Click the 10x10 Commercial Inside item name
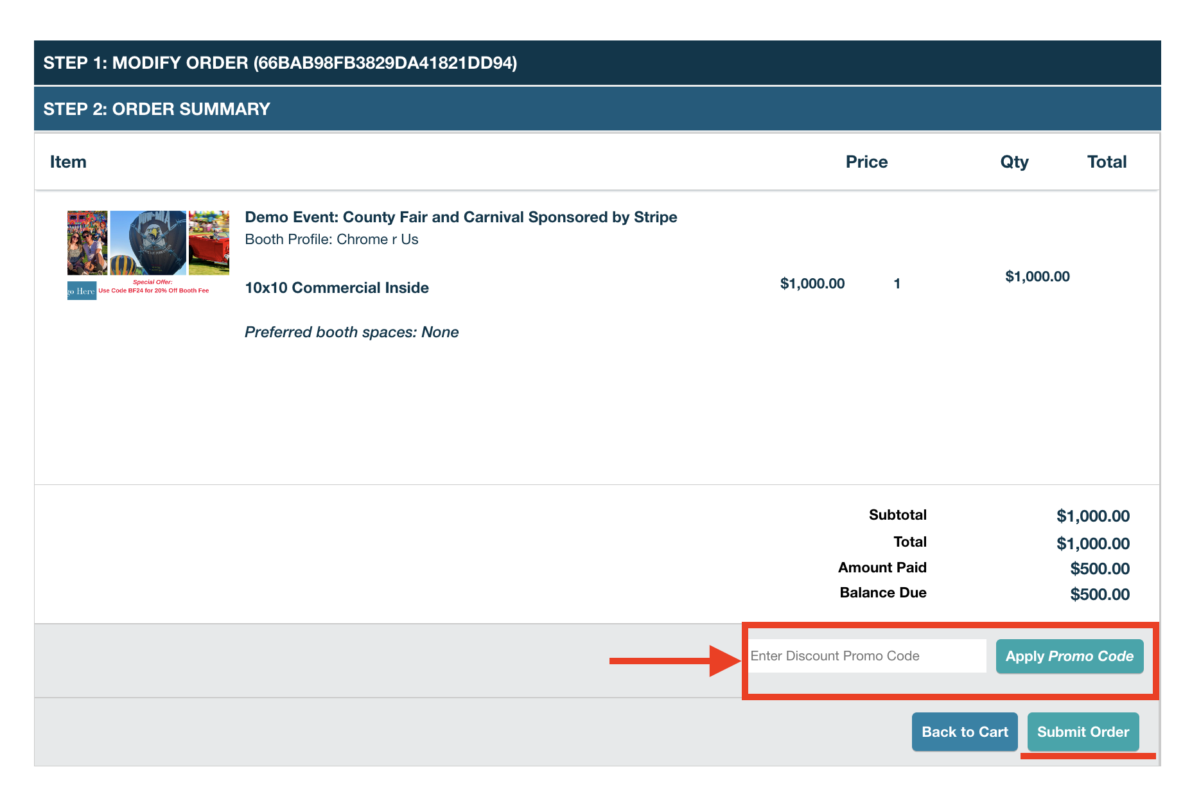1192x785 pixels. tap(337, 288)
